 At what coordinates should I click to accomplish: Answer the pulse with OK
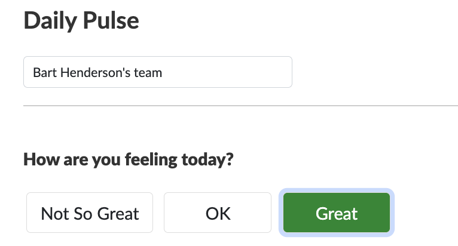tap(218, 213)
